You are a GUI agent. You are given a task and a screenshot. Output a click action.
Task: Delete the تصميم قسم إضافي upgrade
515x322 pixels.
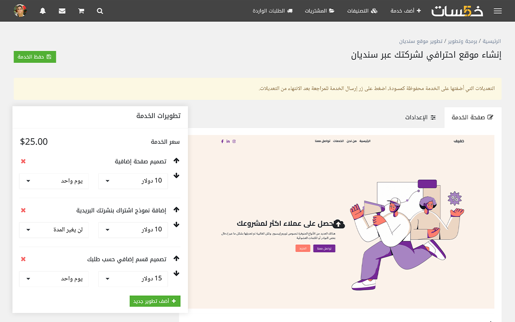point(23,259)
